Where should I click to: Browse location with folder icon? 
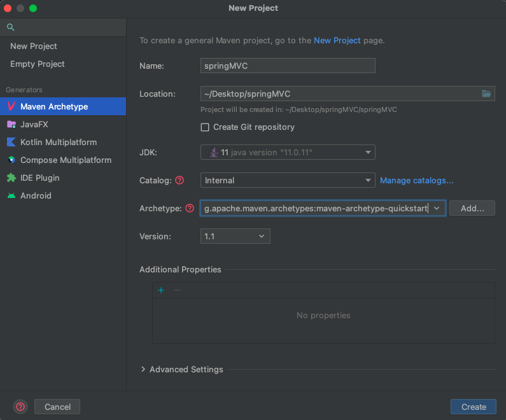point(486,94)
